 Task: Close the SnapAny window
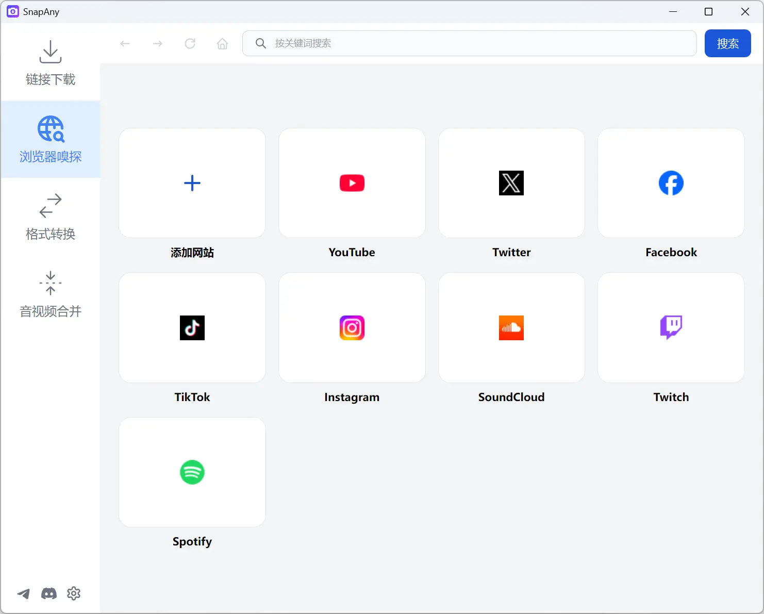(745, 11)
